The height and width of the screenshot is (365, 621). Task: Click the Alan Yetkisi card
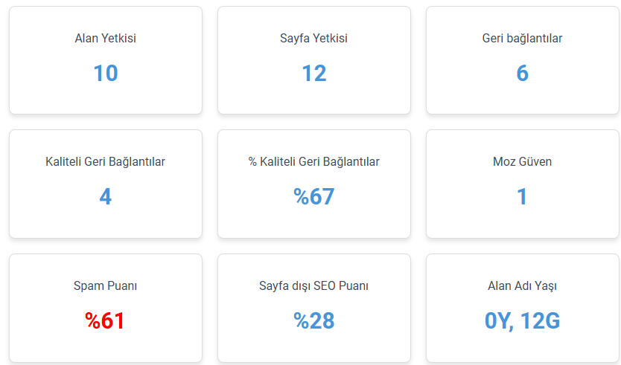[106, 60]
